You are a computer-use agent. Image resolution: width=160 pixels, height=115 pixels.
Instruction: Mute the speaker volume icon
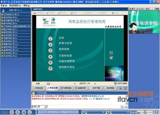click(84, 112)
